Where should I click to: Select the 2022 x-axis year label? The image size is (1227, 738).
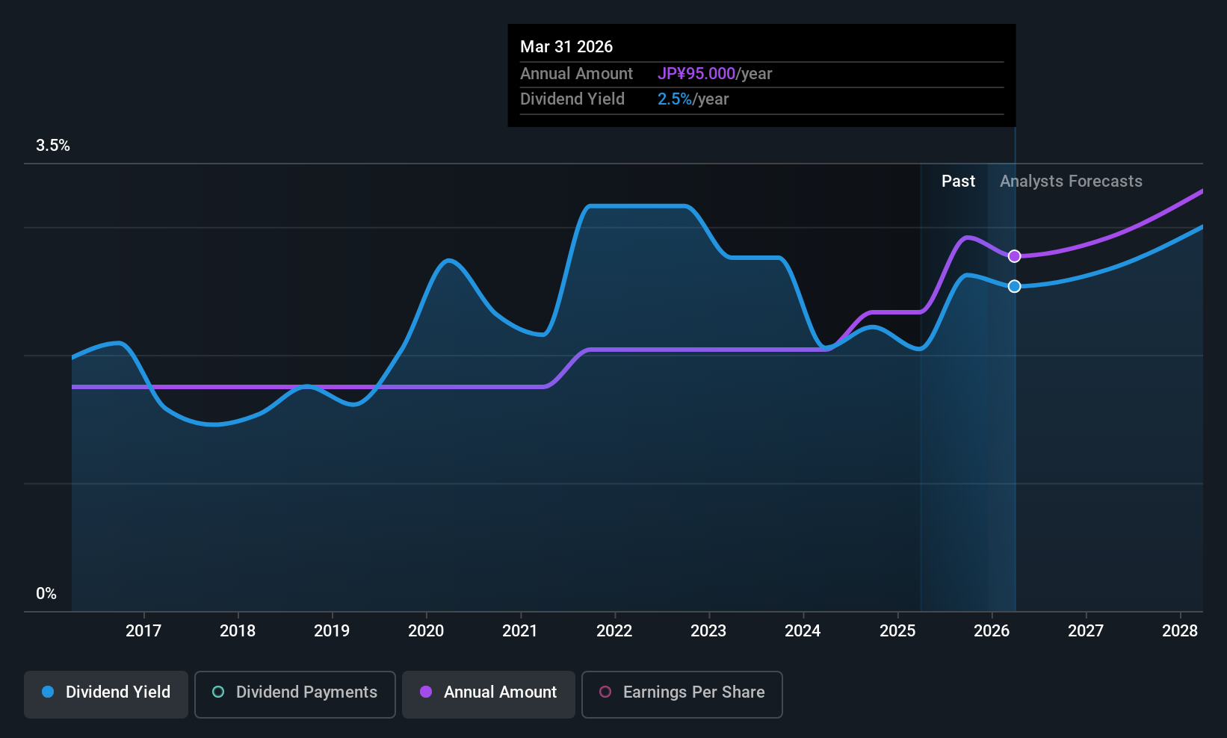[614, 631]
